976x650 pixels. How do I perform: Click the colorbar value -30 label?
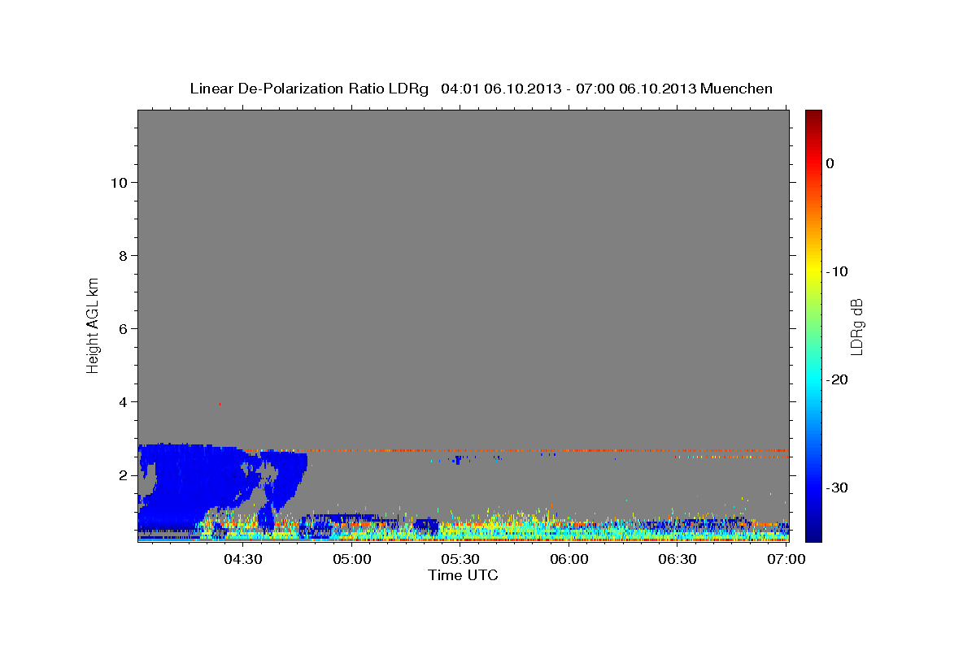836,487
